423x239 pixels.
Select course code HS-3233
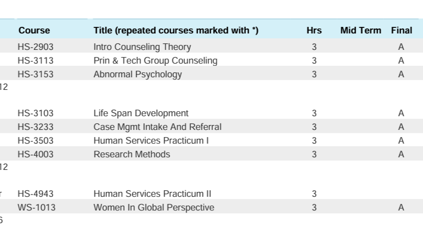(x=36, y=127)
